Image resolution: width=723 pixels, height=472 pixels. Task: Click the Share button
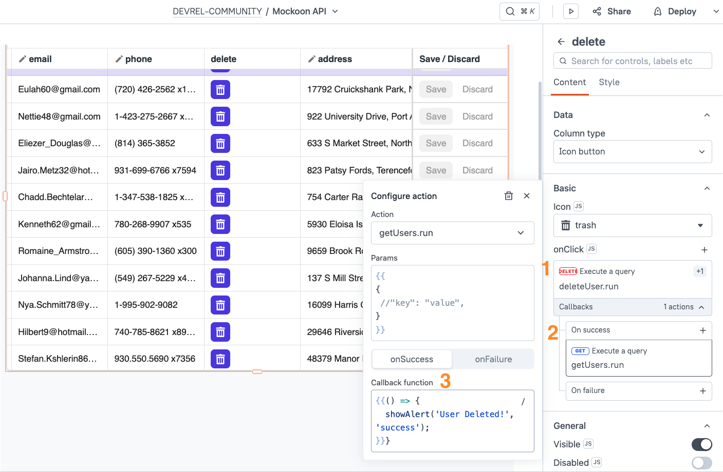tap(611, 11)
